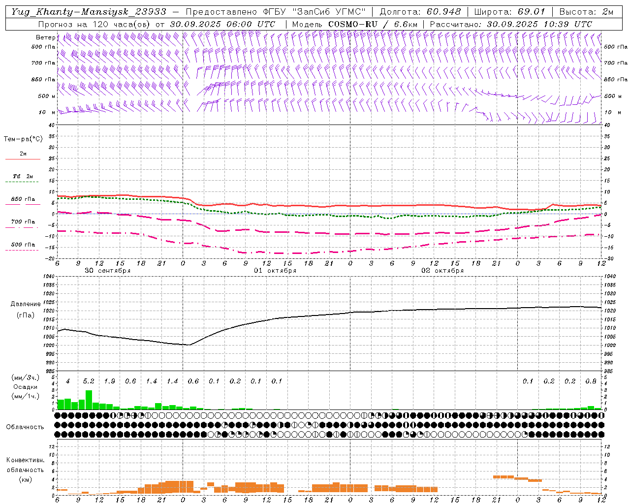Click the solid red 2м legend line

click(23, 159)
